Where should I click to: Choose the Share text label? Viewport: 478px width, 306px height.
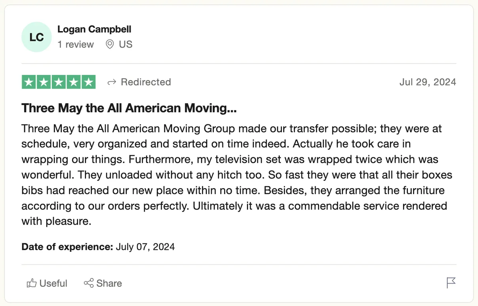(109, 283)
